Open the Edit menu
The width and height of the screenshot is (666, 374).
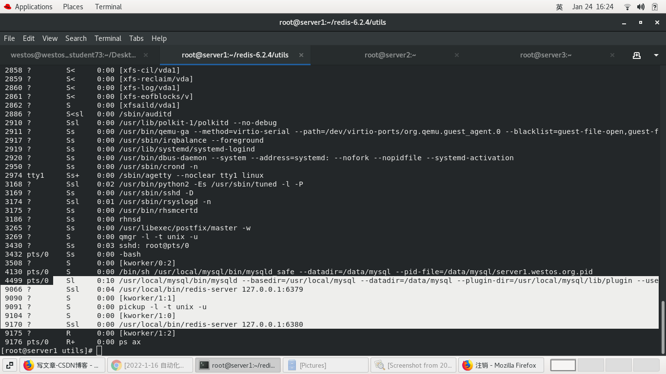[x=29, y=38]
